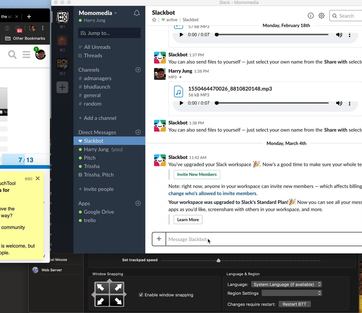Open the Google Drive app
This screenshot has height=313, width=362.
point(99,212)
